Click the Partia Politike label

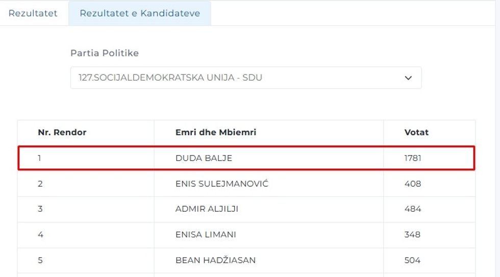[105, 53]
